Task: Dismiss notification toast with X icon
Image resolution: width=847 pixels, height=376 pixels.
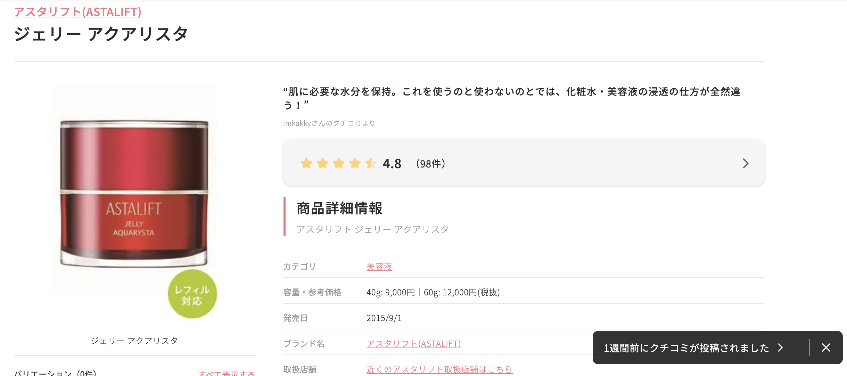Action: coord(826,348)
